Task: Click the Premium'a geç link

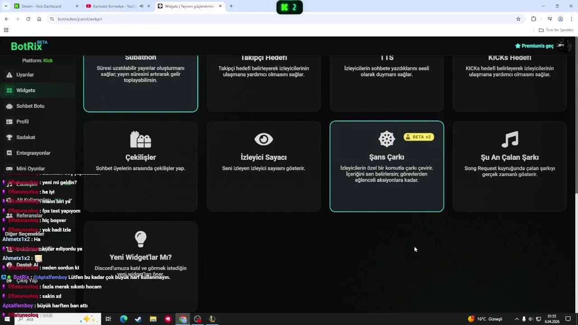Action: (x=534, y=46)
